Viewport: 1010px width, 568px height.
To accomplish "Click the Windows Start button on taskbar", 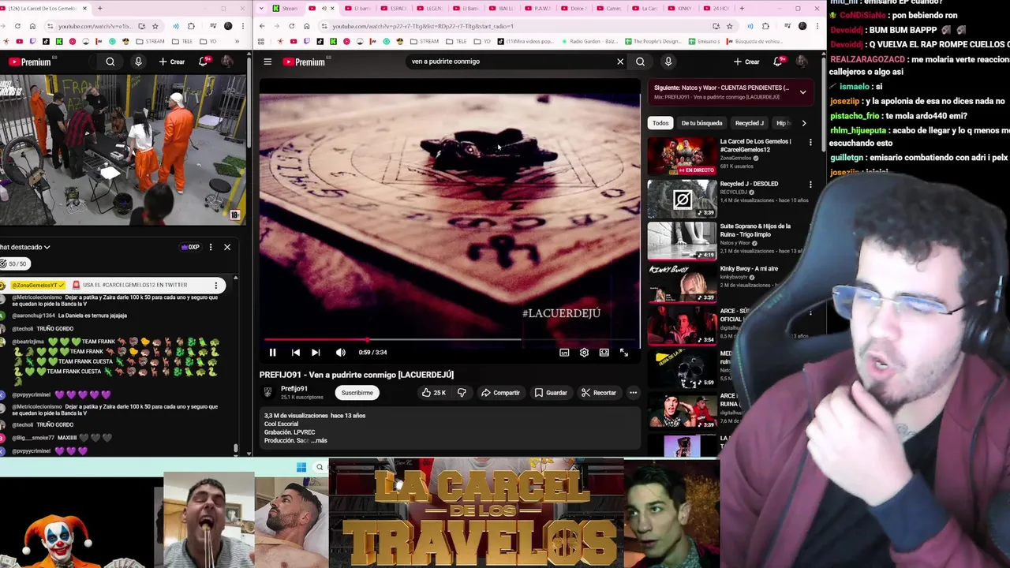I will click(x=301, y=467).
